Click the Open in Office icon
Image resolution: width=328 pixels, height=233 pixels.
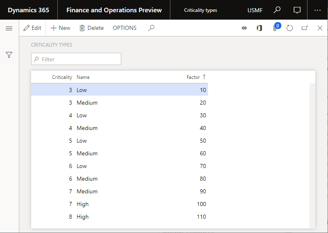click(259, 28)
